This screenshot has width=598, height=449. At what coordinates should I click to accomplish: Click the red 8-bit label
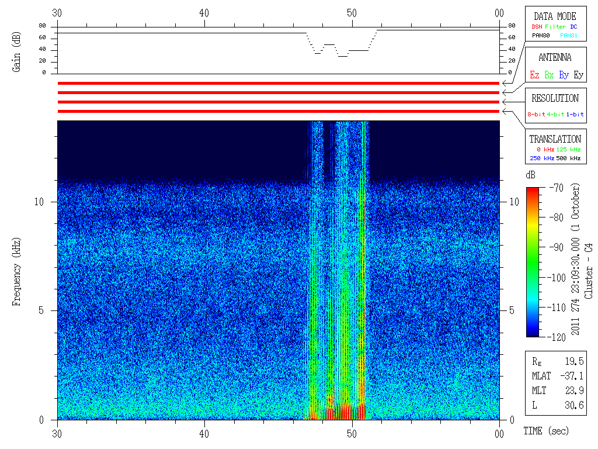click(536, 114)
